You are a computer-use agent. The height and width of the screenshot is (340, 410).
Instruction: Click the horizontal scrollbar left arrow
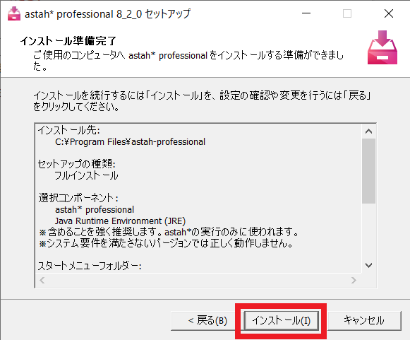42,281
